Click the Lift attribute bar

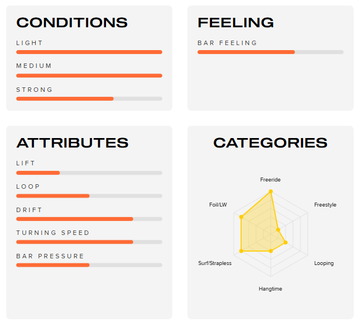click(89, 173)
